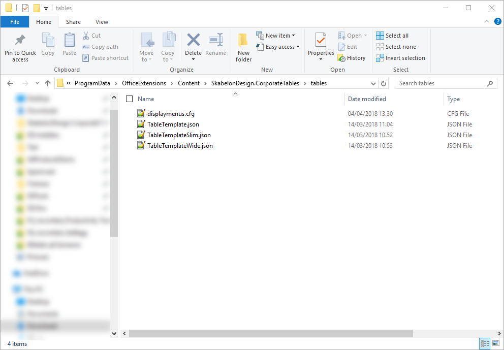
Task: Tick the select-all checkbox beside Name
Action: [x=129, y=99]
